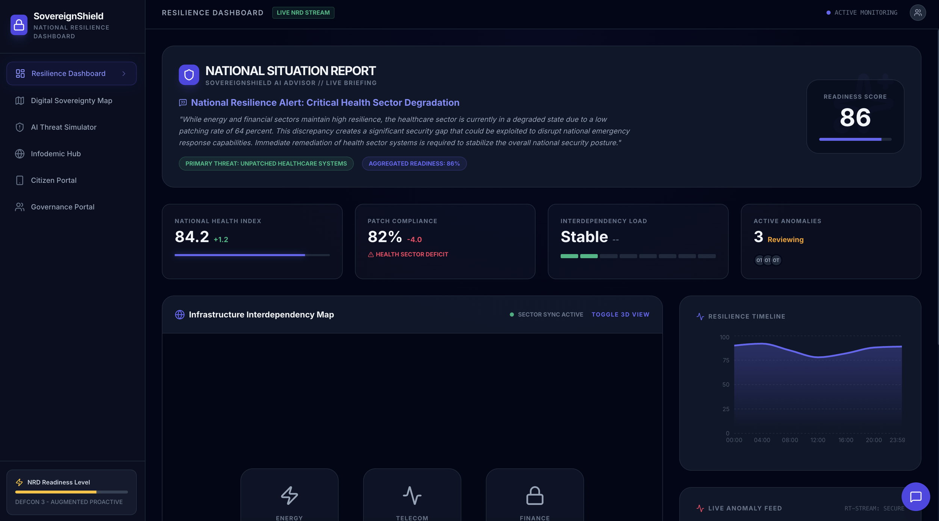Click the SovereignShield lock logo icon
The width and height of the screenshot is (939, 521).
pos(19,25)
